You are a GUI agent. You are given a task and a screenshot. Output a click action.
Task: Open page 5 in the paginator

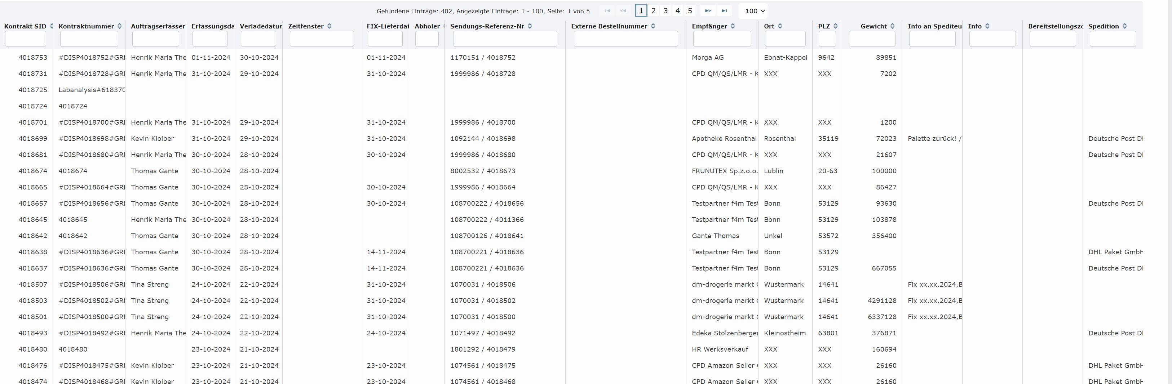point(690,11)
